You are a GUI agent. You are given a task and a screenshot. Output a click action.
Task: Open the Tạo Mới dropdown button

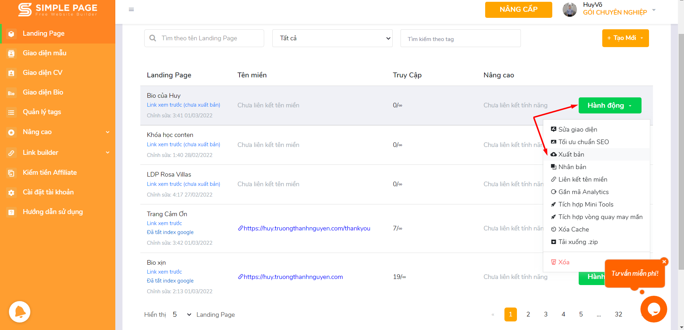[625, 38]
